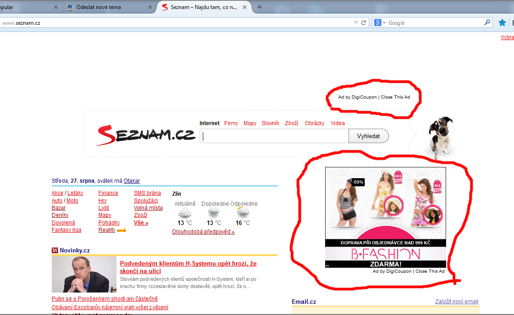
Task: Open the Volná místa link
Action: pos(148,208)
